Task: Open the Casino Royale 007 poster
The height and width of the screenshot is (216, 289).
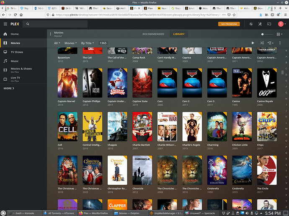Action: [x=267, y=83]
